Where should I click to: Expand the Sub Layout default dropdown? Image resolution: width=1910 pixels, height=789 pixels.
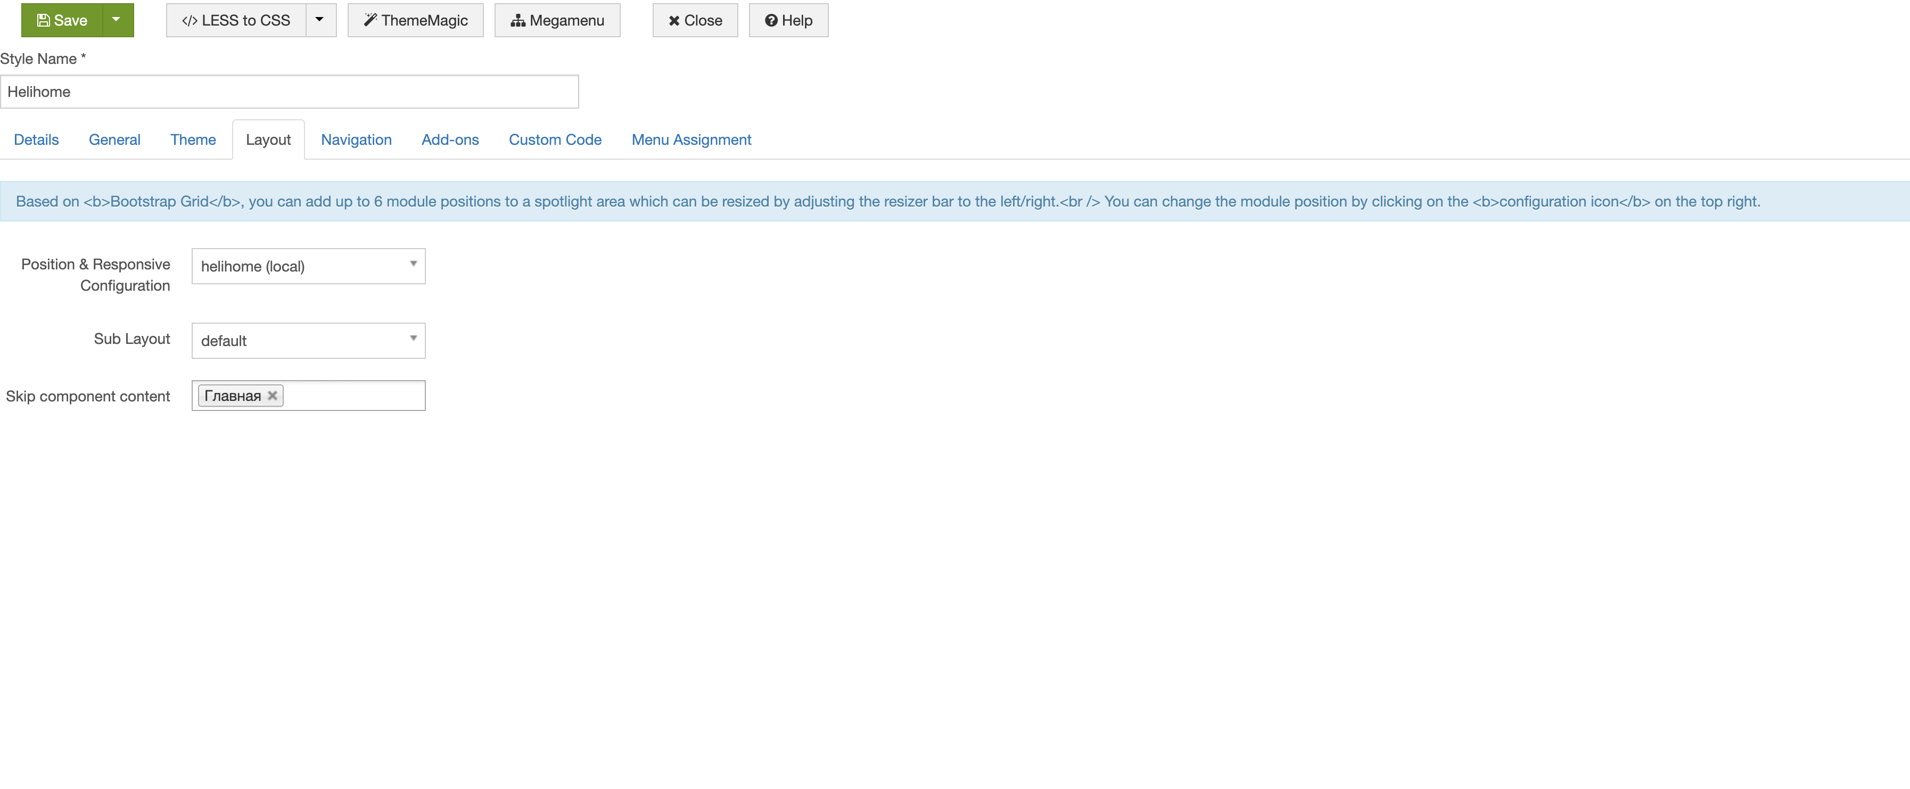308,340
